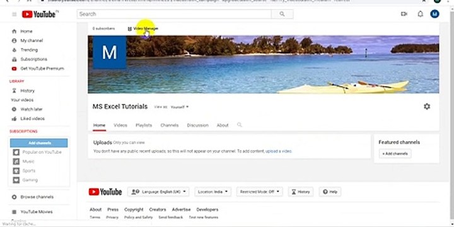Click the Subscriptions icon in sidebar
Screen dimensions: 454x227
click(x=14, y=59)
